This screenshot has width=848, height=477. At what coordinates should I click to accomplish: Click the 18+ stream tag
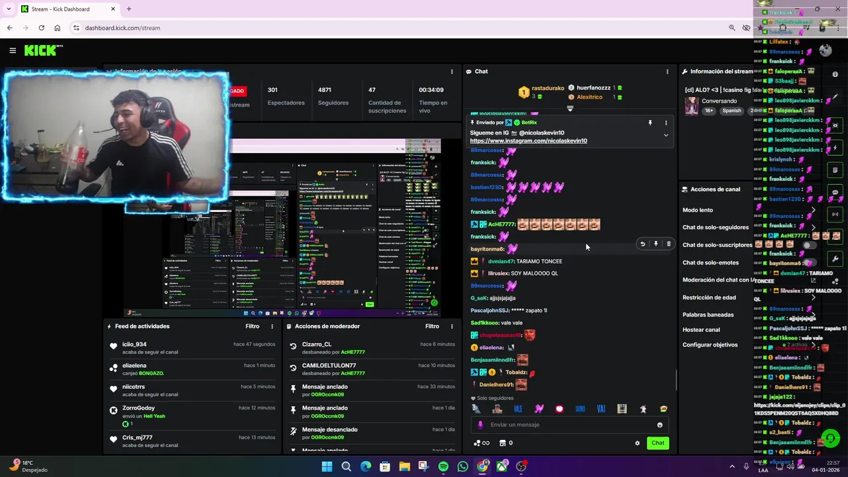pos(709,111)
